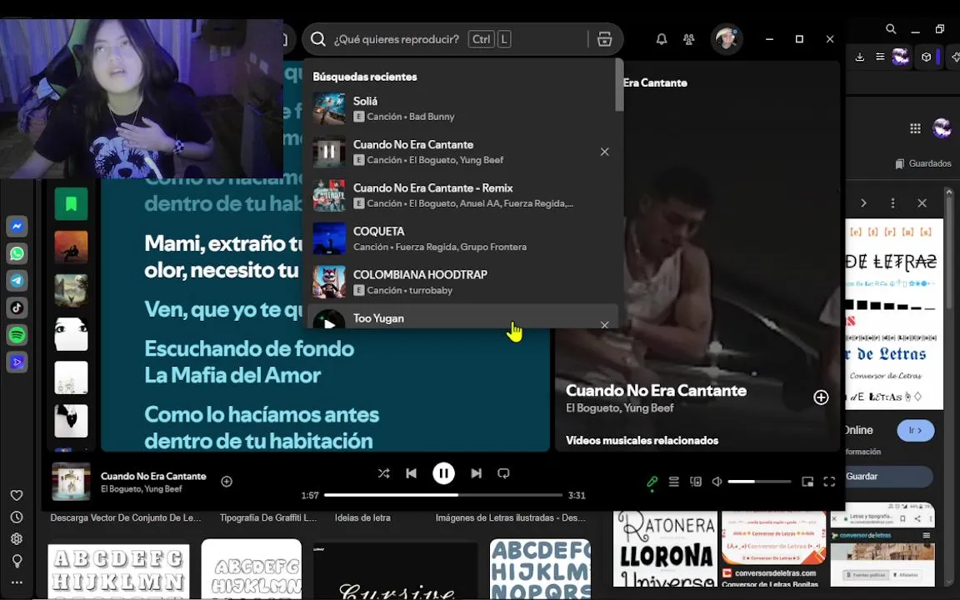Screen dimensions: 960x600
Task: Skip to previous track
Action: click(x=412, y=473)
